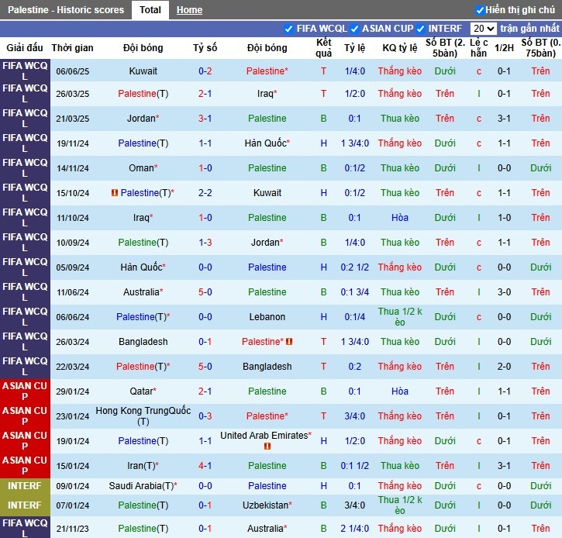Open Australia team link on 11/06/24

(x=143, y=291)
